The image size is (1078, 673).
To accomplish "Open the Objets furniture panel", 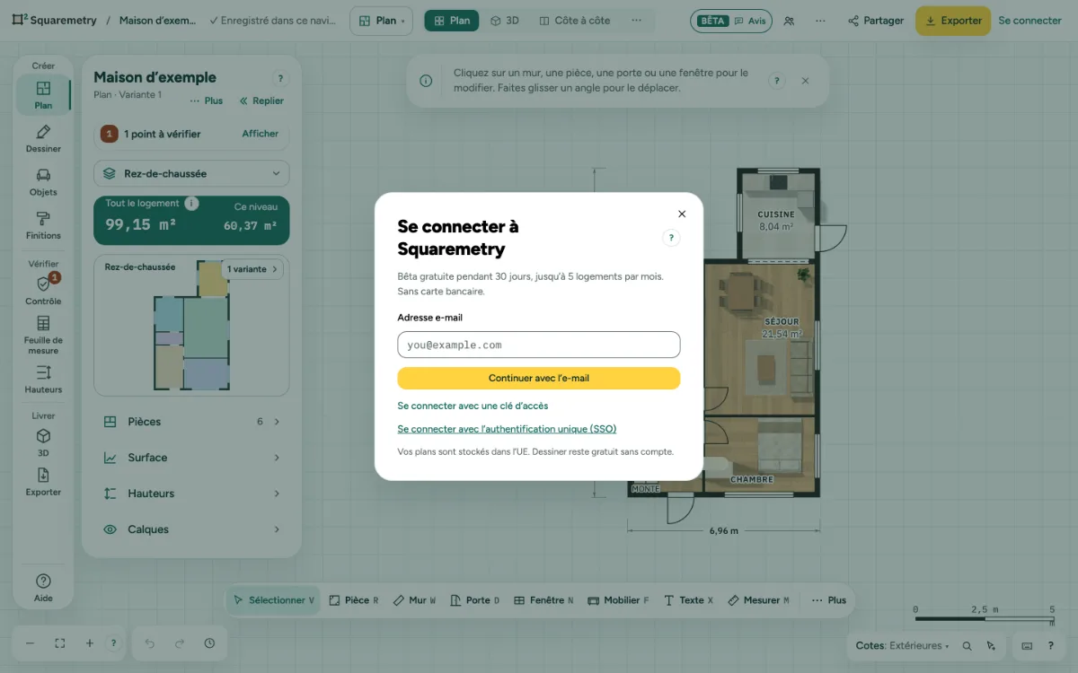I will pos(43,181).
